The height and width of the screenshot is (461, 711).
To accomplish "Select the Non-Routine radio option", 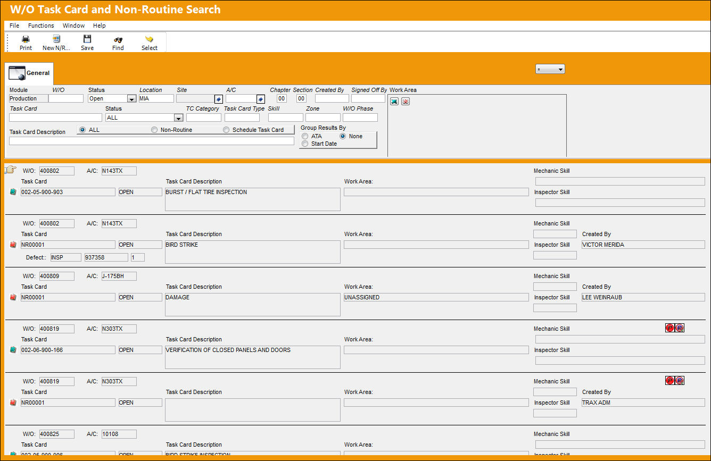I will [x=171, y=130].
